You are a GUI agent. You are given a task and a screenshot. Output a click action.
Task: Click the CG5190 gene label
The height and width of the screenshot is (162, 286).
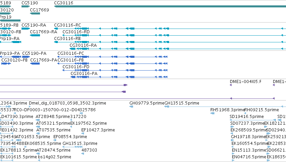pos(30,3)
